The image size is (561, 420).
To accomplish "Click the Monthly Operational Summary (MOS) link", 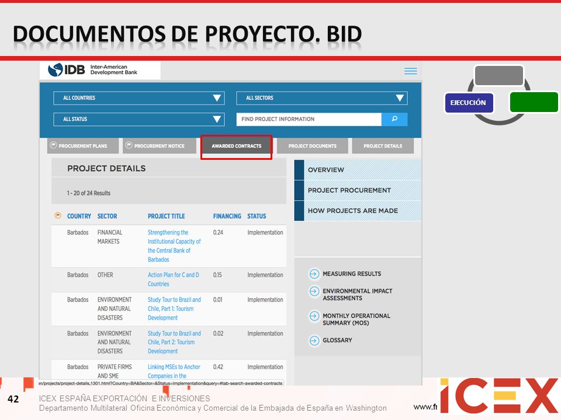I will coord(356,319).
